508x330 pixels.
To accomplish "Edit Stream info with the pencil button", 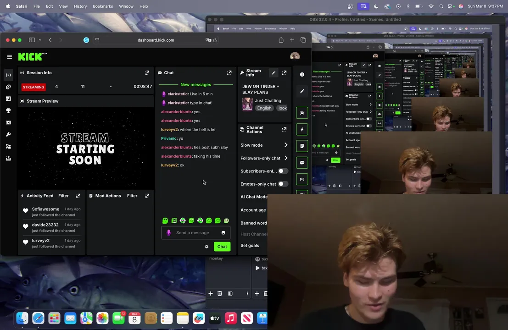I will tap(274, 73).
